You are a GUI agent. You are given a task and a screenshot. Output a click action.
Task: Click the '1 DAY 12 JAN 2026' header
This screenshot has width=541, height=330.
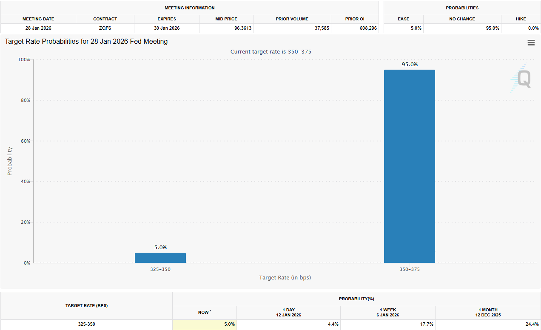point(288,312)
